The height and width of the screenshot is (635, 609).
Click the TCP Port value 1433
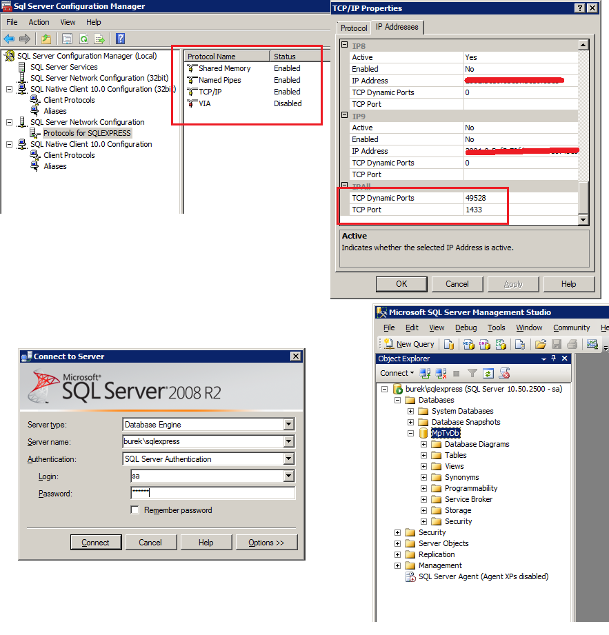(474, 210)
